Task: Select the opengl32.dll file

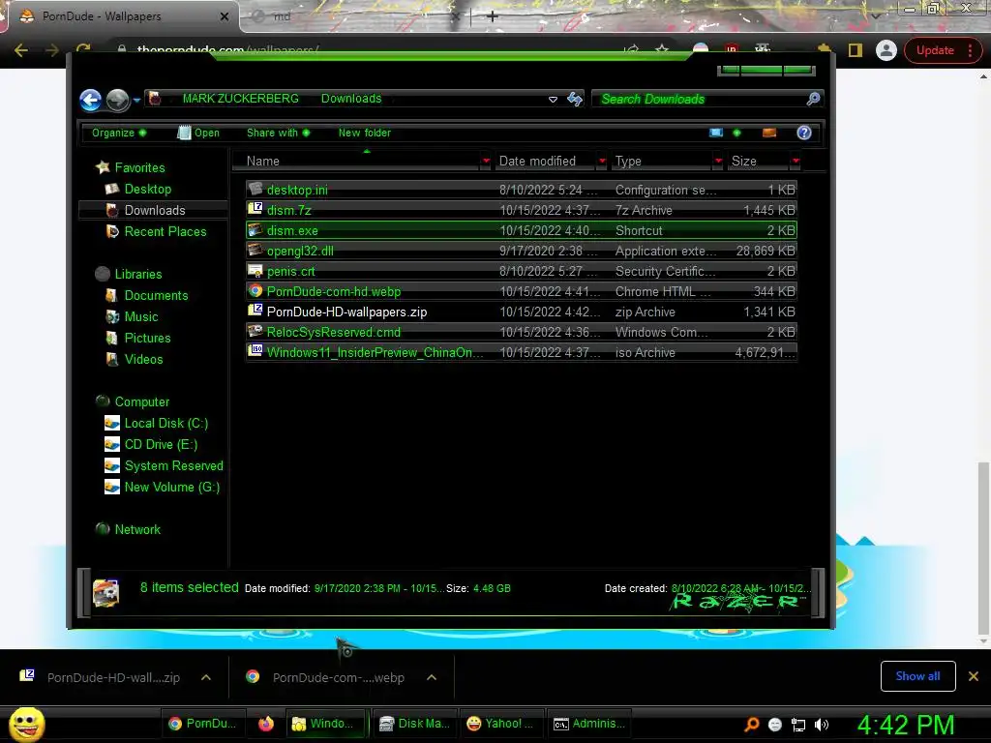Action: coord(522,251)
